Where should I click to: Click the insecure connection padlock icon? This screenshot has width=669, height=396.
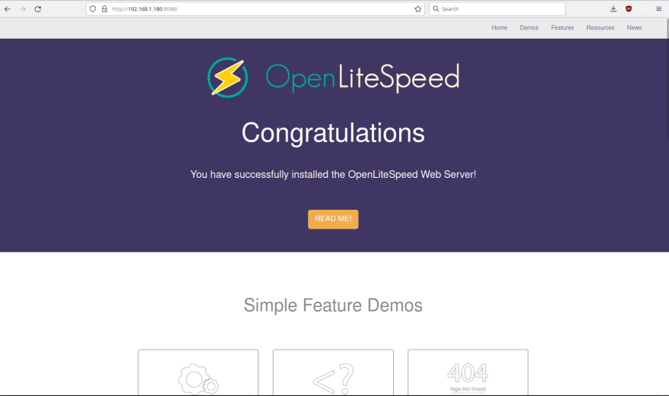104,9
